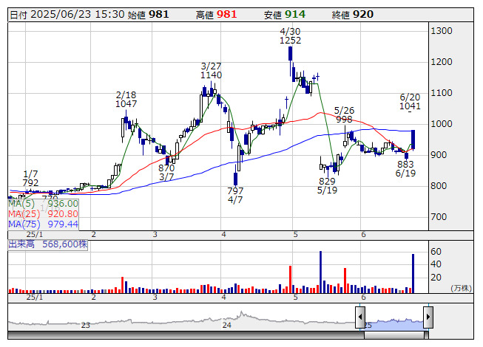Click the 4/30 1252 high annotation
Screen dimensions: 483x347
tap(290, 36)
